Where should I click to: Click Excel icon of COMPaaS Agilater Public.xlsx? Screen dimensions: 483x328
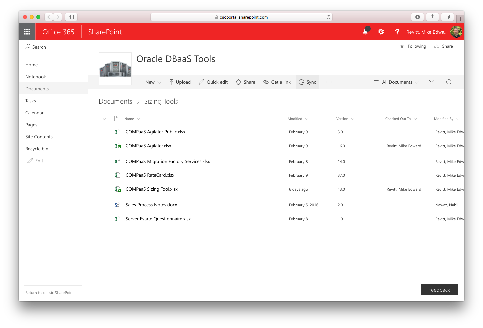117,132
